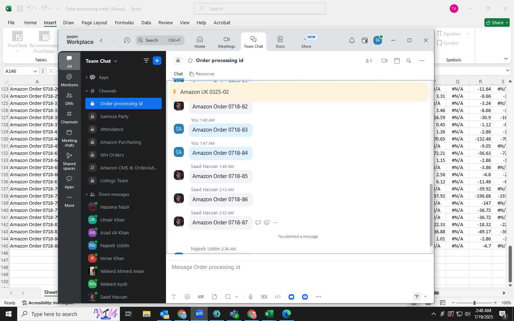This screenshot has height=321, width=514.
Task: Open the Resources tab in chat
Action: (202, 74)
